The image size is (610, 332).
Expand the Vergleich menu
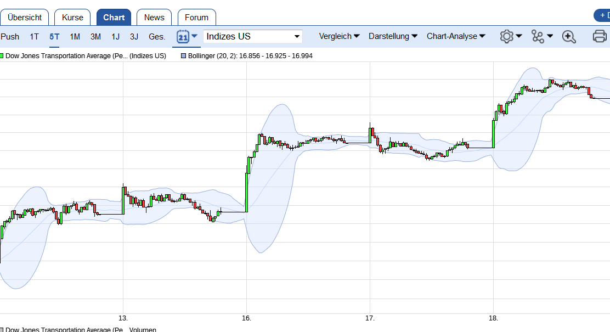339,36
